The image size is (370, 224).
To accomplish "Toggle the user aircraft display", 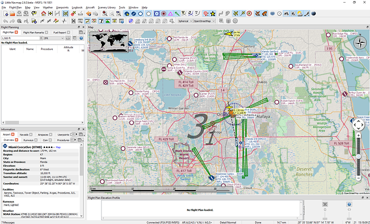I will [235, 14].
